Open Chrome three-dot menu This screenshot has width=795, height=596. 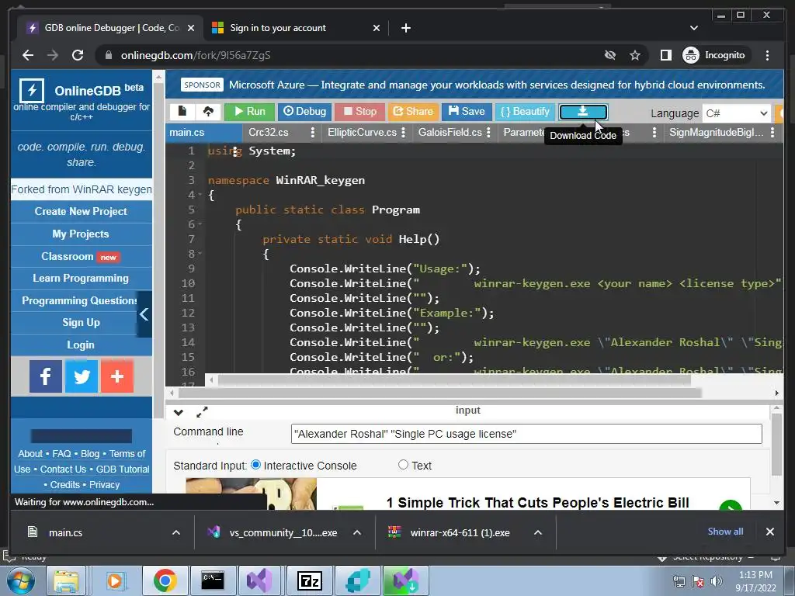[x=767, y=55]
